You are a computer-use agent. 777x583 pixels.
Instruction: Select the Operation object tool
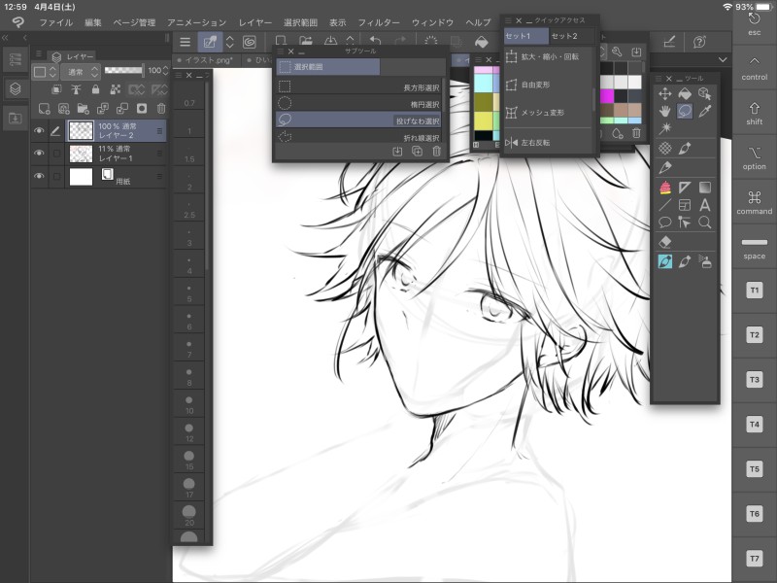(x=704, y=93)
